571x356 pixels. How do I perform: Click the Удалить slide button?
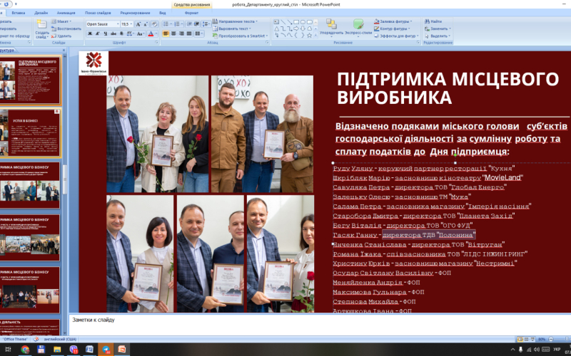coord(64,36)
